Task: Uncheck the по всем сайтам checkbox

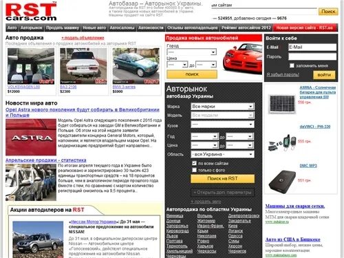Action: coord(194,163)
